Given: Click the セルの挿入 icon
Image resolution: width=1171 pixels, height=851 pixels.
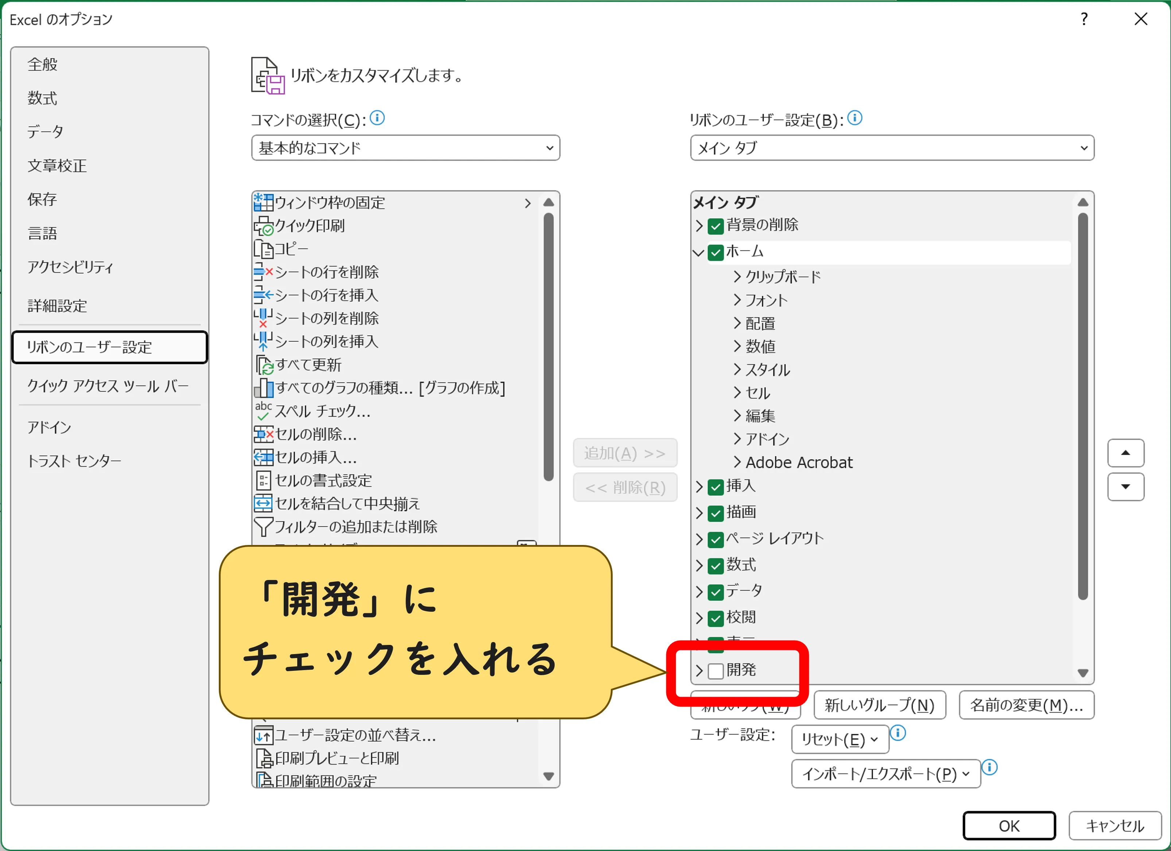Looking at the screenshot, I should (263, 457).
